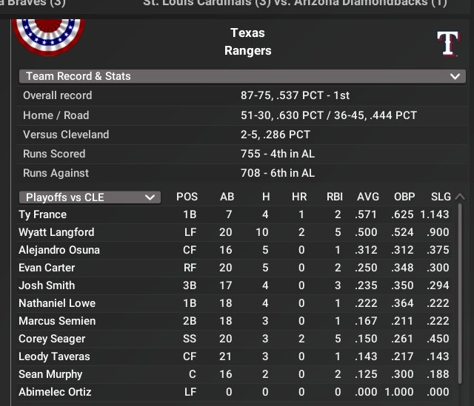The width and height of the screenshot is (474, 406).
Task: Sort the table by RBI column
Action: 335,197
